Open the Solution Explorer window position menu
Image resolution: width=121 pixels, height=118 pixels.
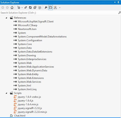pos(115,2)
